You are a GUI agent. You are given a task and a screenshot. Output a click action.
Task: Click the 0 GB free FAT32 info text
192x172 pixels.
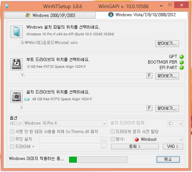pos(56,67)
